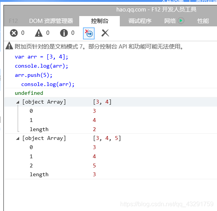Open the 网络 tab

(170, 21)
